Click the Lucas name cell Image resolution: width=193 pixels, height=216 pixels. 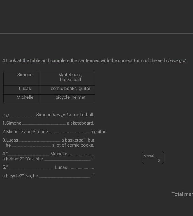[x=25, y=89]
